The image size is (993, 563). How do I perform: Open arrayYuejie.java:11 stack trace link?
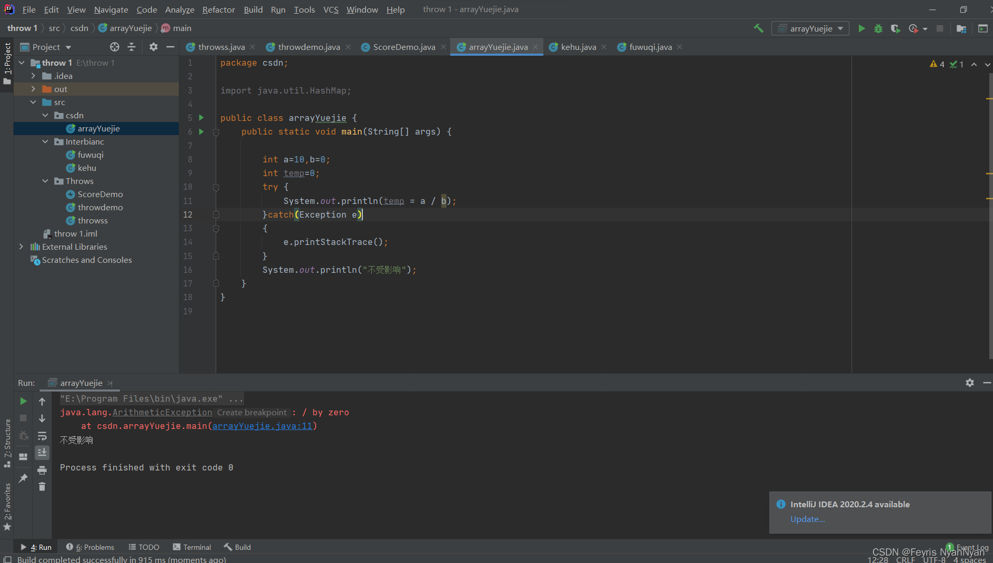(x=262, y=426)
